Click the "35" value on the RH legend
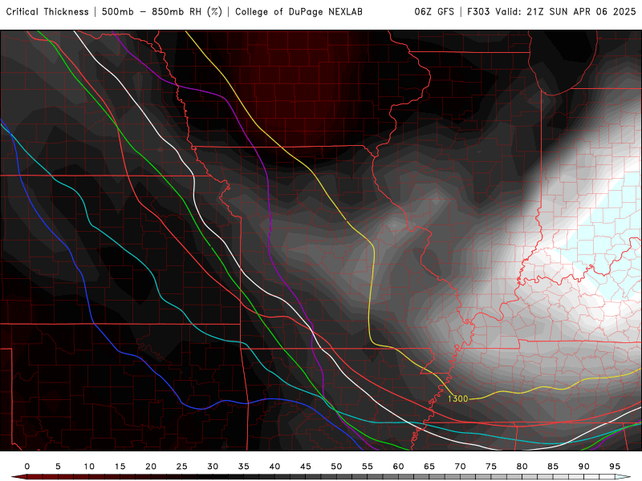The width and height of the screenshot is (642, 481). (244, 467)
